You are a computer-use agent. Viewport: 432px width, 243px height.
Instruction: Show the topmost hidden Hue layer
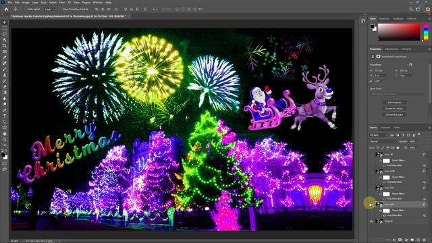point(371,155)
